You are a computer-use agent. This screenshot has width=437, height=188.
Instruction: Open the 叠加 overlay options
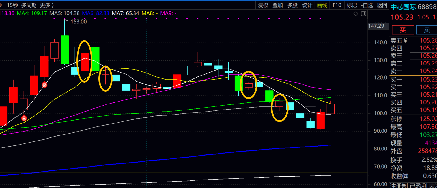(x=277, y=5)
